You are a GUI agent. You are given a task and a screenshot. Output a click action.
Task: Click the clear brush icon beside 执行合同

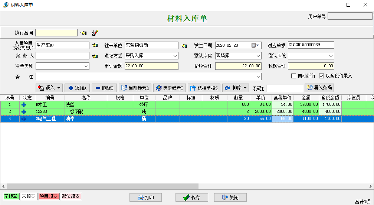(95, 33)
